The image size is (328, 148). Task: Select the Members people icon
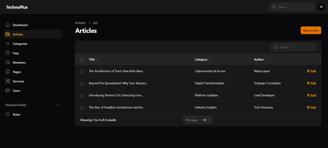(8, 62)
